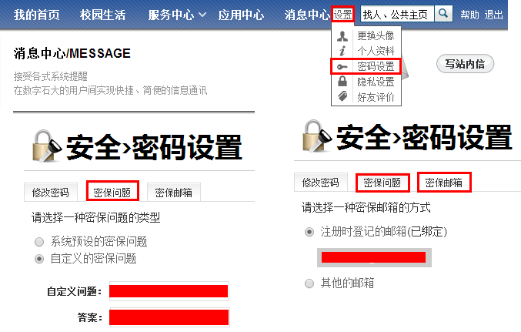The image size is (521, 332).
Task: Click the text 请选择一种密保邮箱的方式
Action: 366,207
